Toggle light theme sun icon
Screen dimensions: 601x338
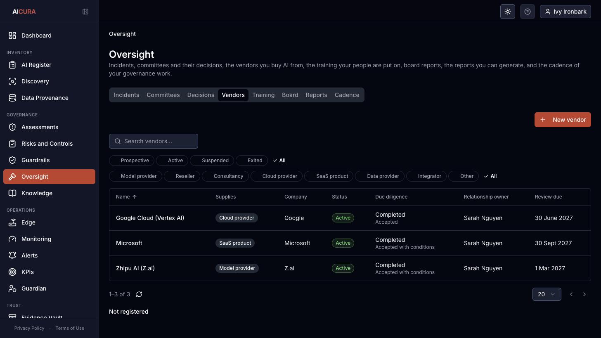508,12
